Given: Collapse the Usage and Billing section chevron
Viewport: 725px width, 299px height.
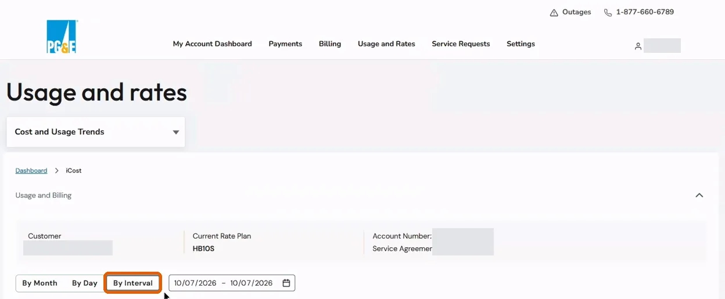Looking at the screenshot, I should click(699, 196).
